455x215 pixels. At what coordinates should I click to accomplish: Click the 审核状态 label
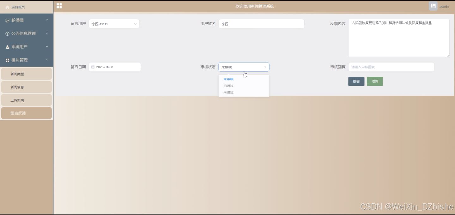[x=208, y=67]
